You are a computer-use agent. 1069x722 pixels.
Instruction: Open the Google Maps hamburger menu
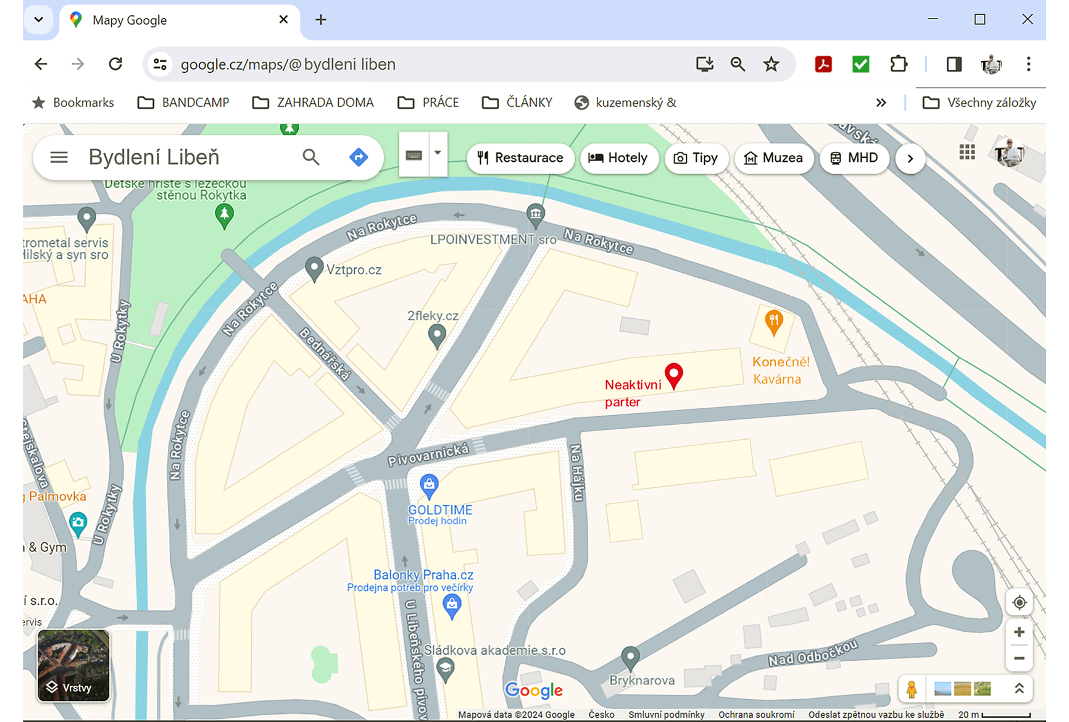coord(59,157)
